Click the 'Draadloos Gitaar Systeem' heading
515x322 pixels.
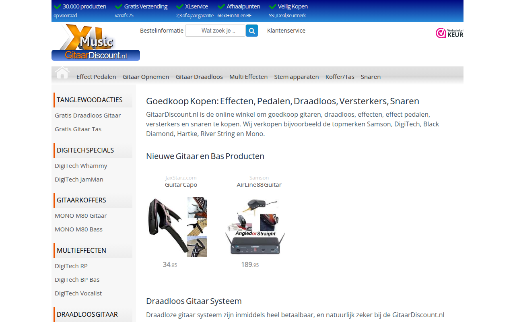click(194, 301)
